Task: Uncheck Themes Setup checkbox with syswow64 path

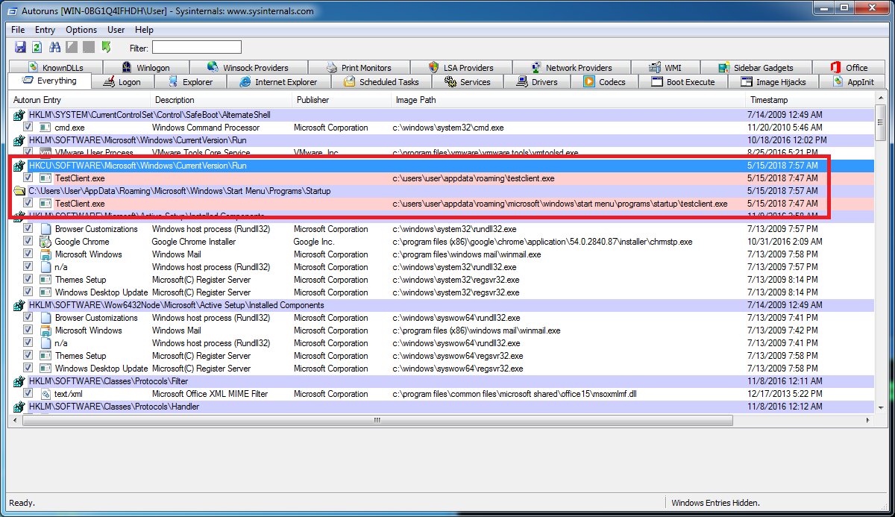Action: (x=28, y=356)
